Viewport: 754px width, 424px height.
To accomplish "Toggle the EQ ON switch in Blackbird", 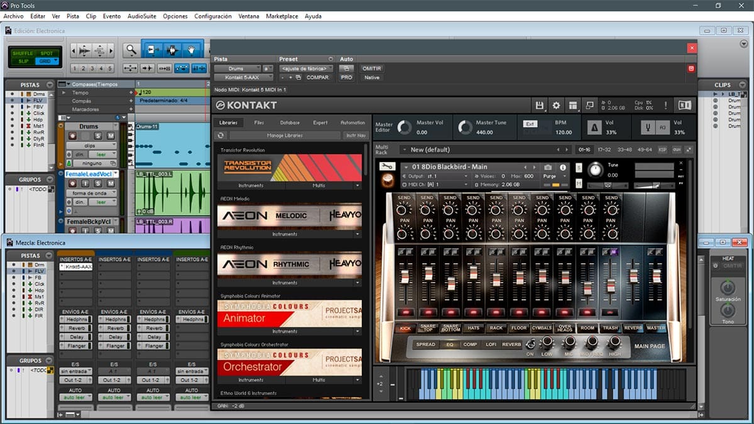I will (530, 343).
